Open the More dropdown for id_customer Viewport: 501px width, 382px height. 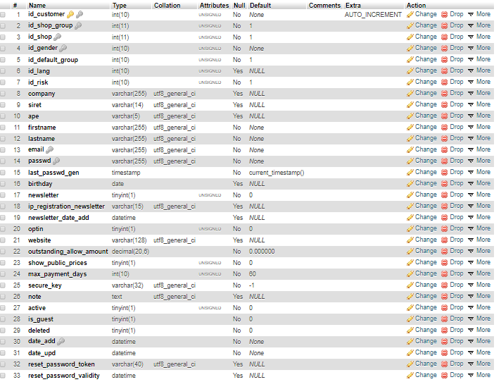click(x=479, y=14)
